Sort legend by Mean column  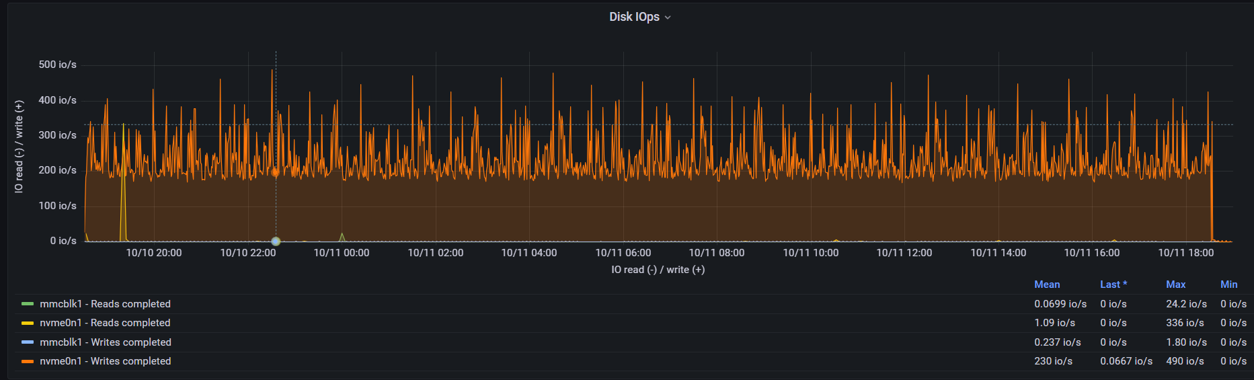(x=1047, y=284)
